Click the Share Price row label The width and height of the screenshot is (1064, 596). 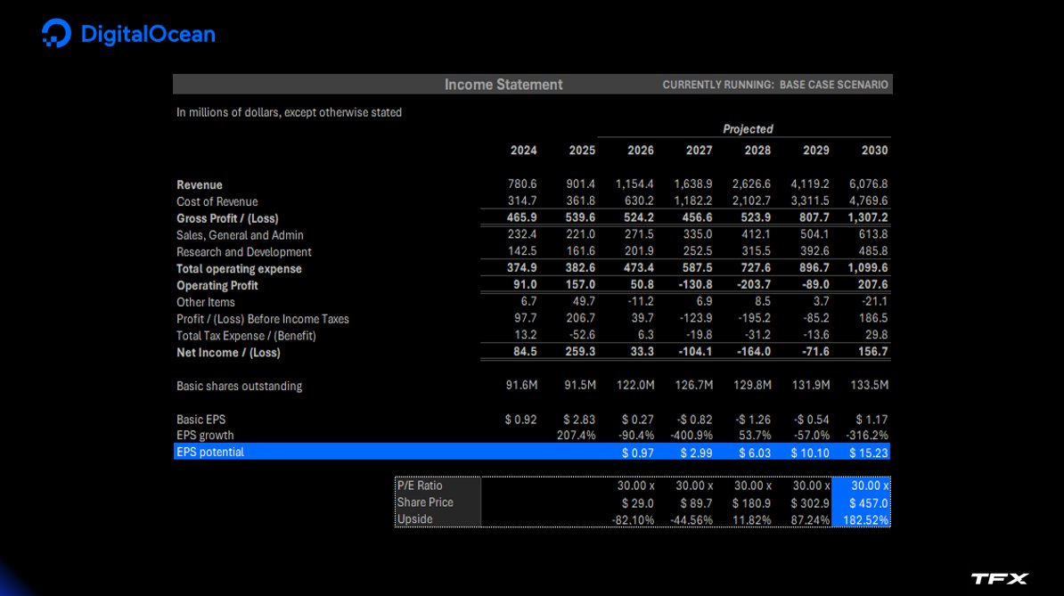point(425,502)
